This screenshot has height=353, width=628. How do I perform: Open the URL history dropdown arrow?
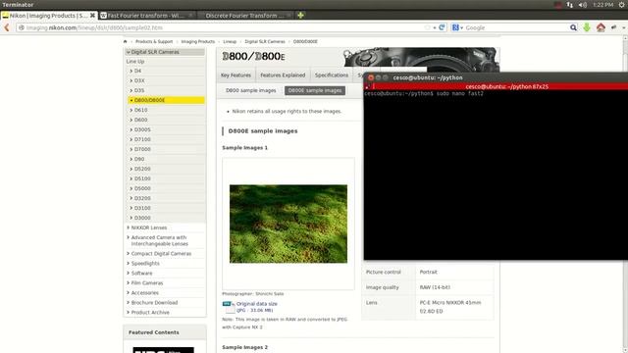pos(435,27)
